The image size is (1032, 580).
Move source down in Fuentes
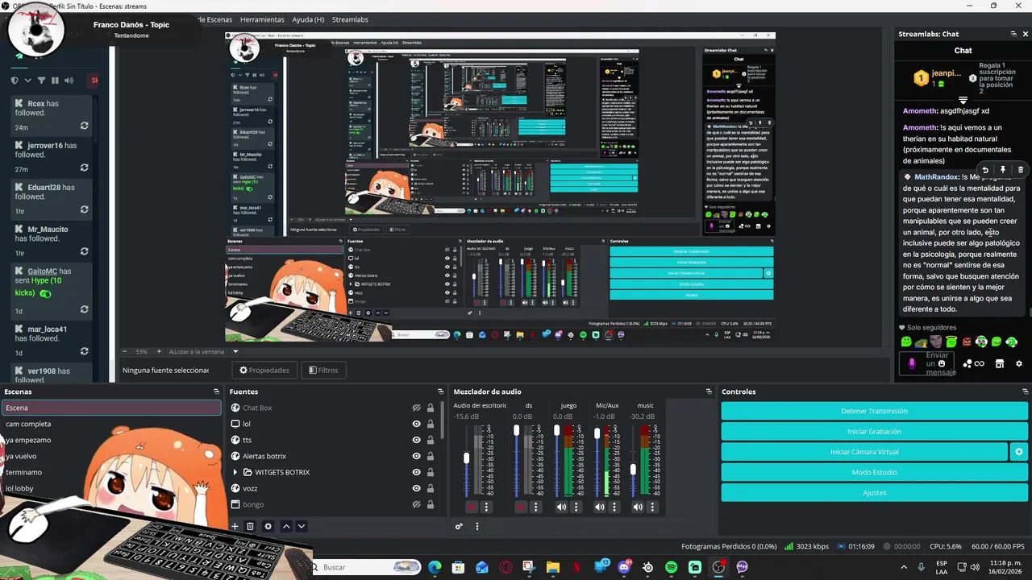(302, 526)
